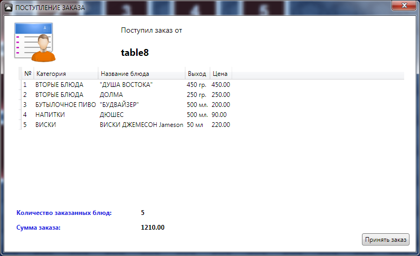Select the "ДУША ВОСТОКА" dish cell
Image resolution: width=420 pixels, height=256 pixels.
tap(126, 85)
